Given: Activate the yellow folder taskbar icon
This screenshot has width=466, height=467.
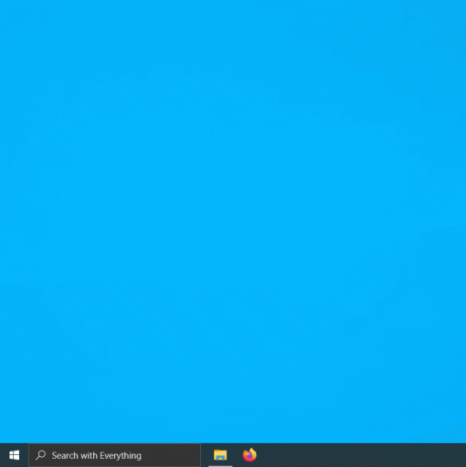Looking at the screenshot, I should (x=220, y=455).
